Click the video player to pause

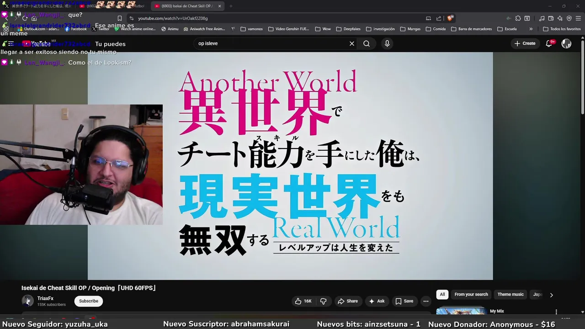point(290,166)
